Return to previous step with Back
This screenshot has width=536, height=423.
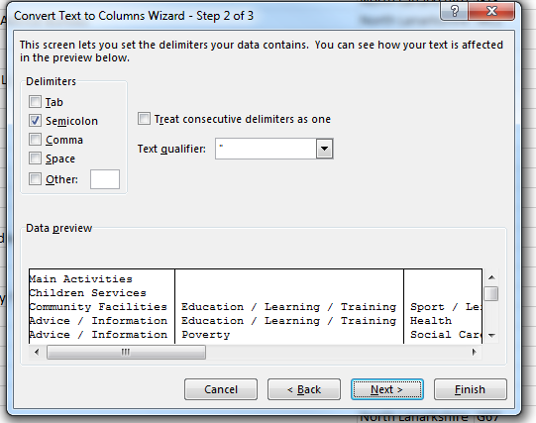pos(304,389)
